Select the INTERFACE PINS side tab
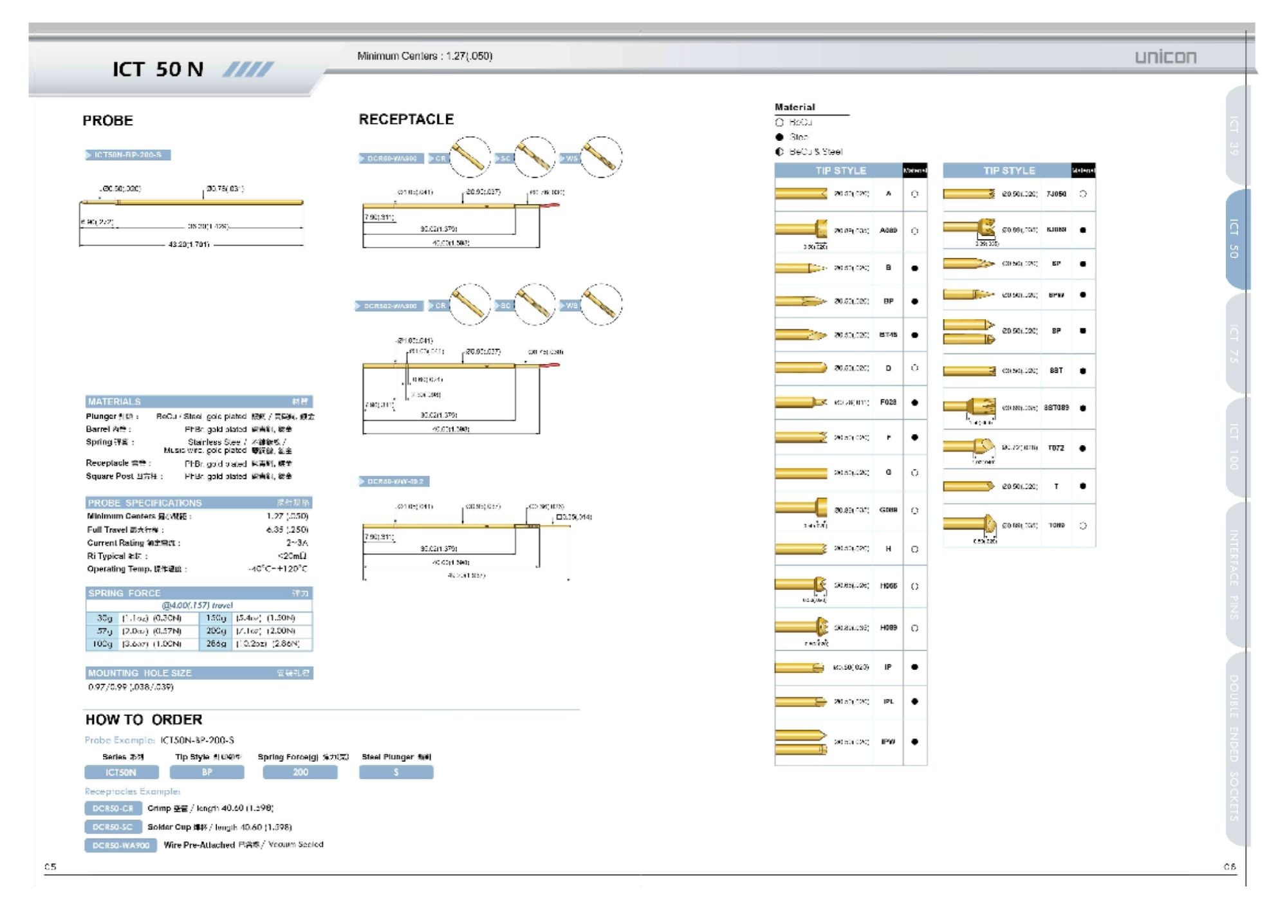1287x909 pixels. click(x=1236, y=574)
